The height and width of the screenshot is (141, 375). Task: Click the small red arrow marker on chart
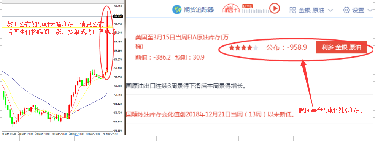(x=78, y=110)
